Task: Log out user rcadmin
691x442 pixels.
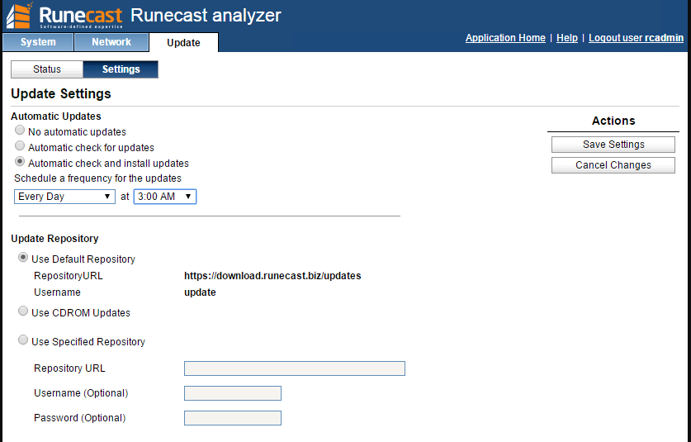Action: [x=636, y=38]
